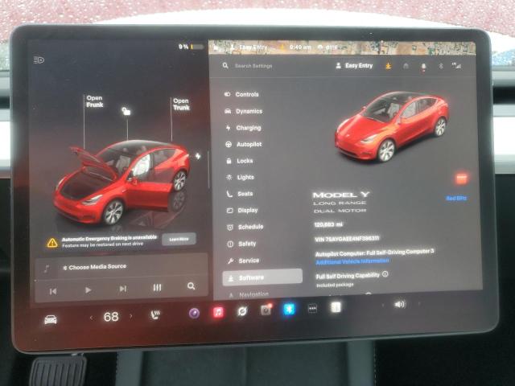Tap the orange badge icon under car image
The image size is (515, 386).
(x=461, y=178)
